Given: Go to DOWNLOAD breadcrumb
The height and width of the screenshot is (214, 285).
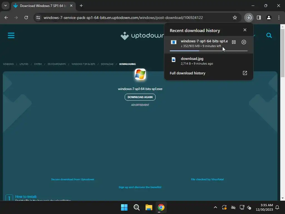Looking at the screenshot, I should (x=107, y=64).
